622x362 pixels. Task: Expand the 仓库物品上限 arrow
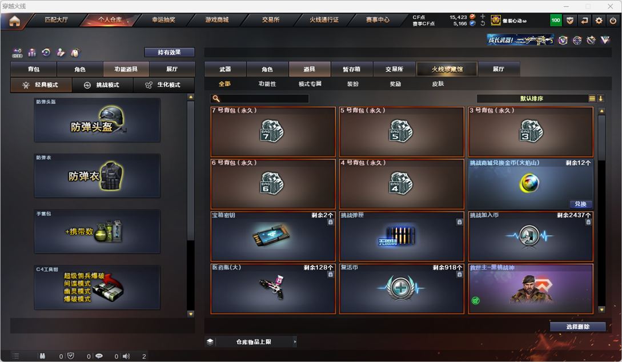[x=295, y=341]
